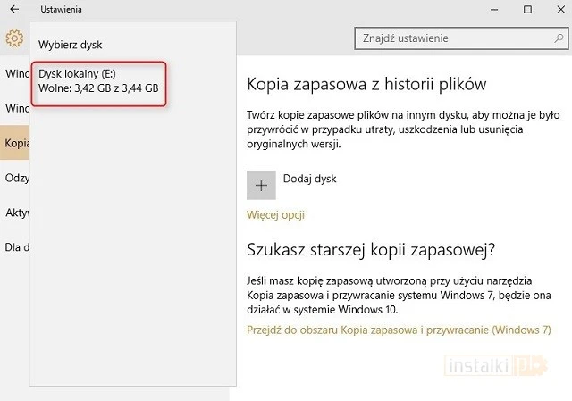
Task: Select the highlighted 'Kopia' sidebar item
Action: [15, 143]
